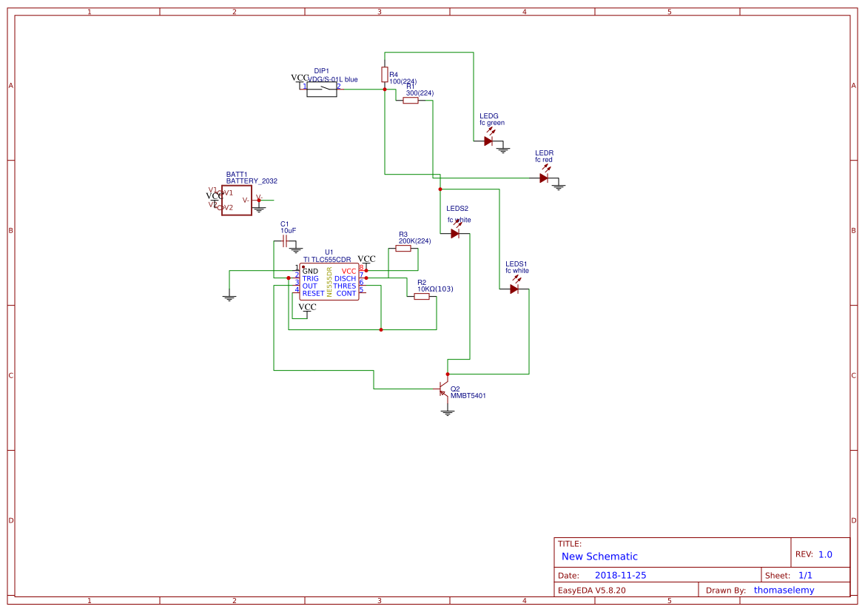865x612 pixels.
Task: Click the TRIG pin 2 junction dot
Action: click(x=289, y=278)
